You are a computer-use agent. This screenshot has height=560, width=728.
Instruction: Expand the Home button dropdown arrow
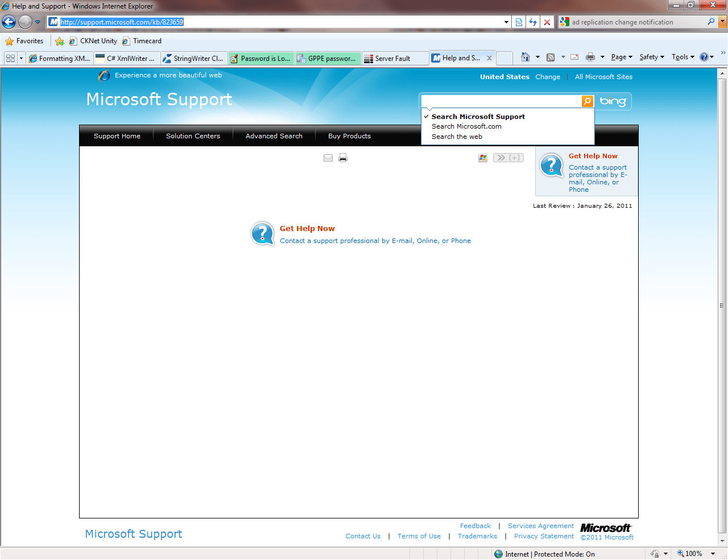(x=537, y=57)
